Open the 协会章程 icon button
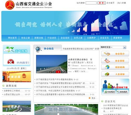This screenshot has width=131, height=115. coord(115,61)
